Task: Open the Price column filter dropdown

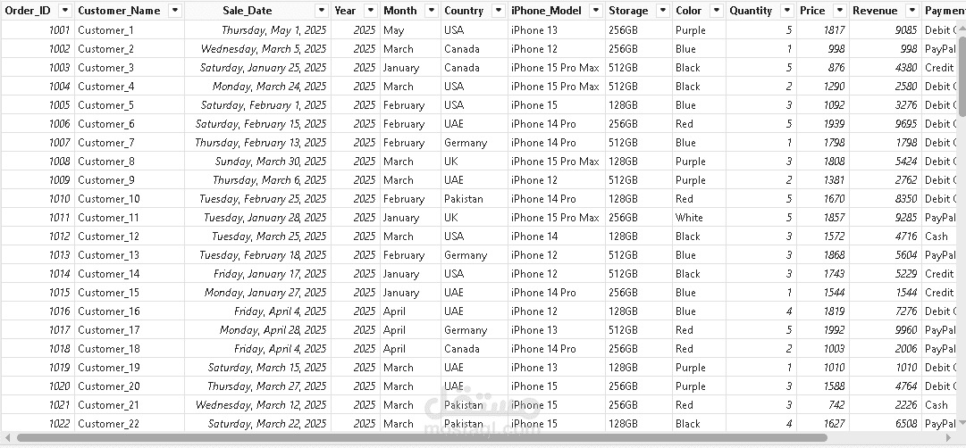Action: (840, 11)
